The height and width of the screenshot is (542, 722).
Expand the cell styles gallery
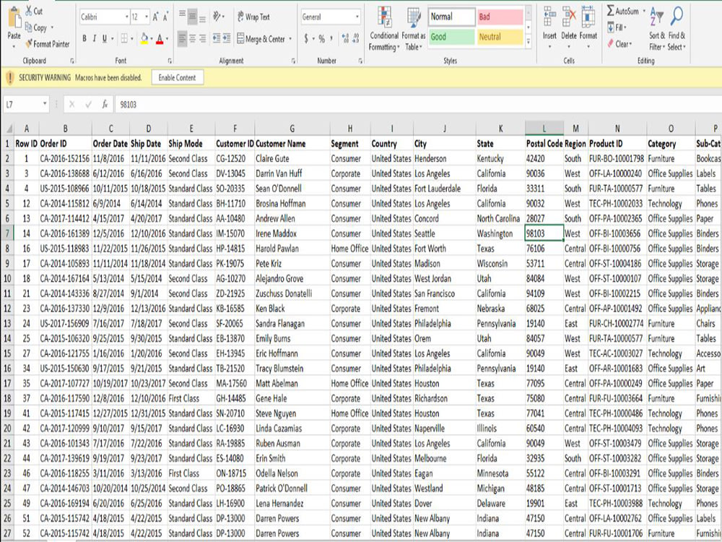pyautogui.click(x=529, y=41)
